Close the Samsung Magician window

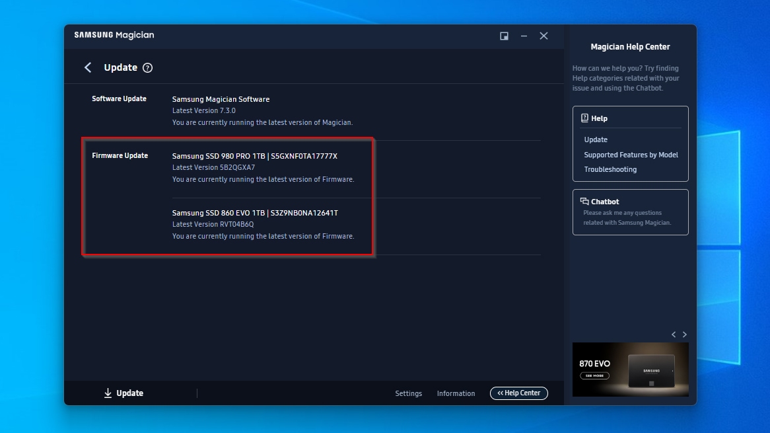[x=543, y=36]
